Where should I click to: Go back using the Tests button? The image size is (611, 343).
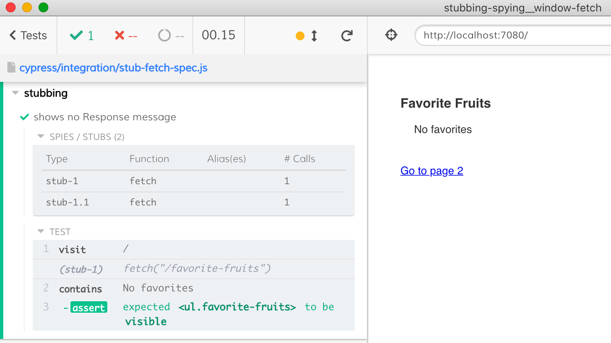pyautogui.click(x=28, y=36)
